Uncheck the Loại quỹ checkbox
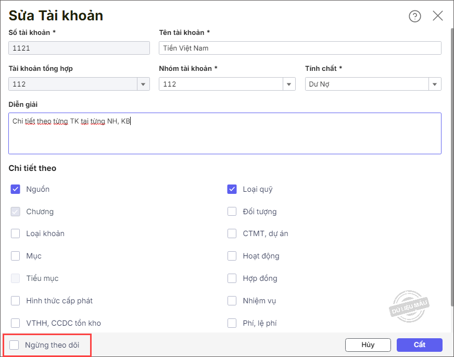This screenshot has width=454, height=357. point(232,189)
